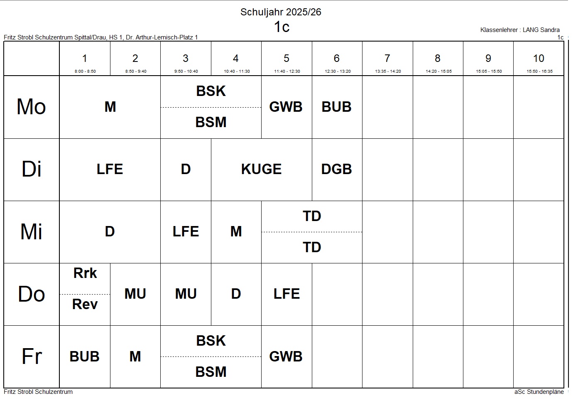Click the period 7 column header
Image resolution: width=573 pixels, height=403 pixels.
pyautogui.click(x=387, y=59)
